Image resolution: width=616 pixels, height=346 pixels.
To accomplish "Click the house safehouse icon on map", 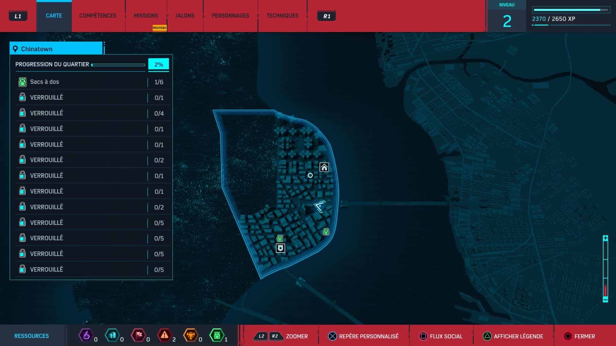I will point(324,167).
